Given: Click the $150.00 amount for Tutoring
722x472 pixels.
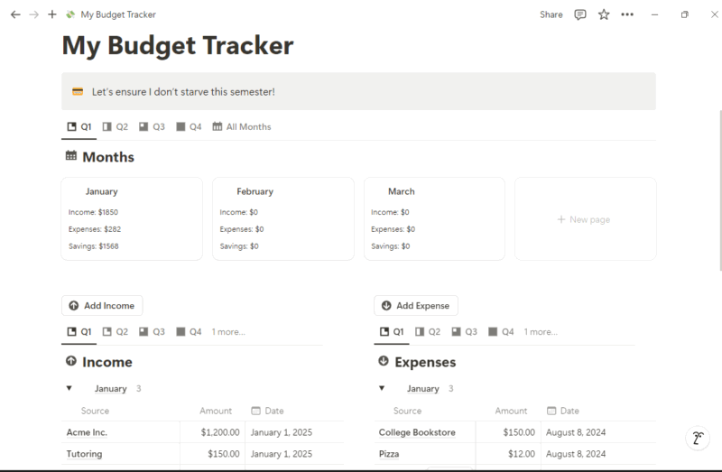Looking at the screenshot, I should (212, 454).
